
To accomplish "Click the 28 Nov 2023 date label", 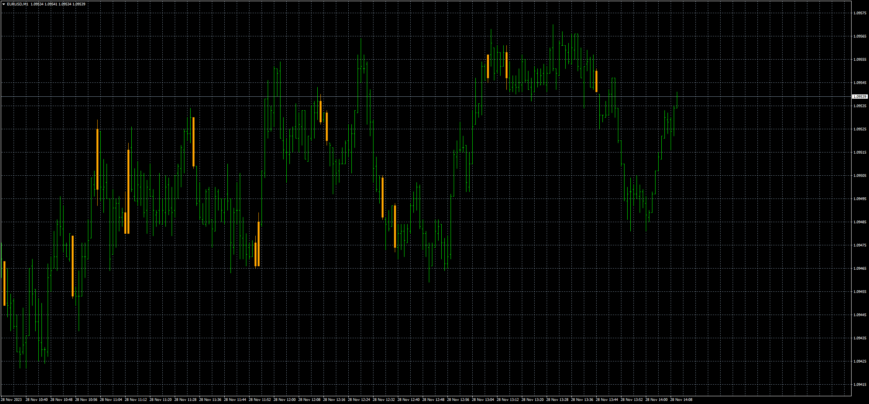I will pyautogui.click(x=11, y=400).
